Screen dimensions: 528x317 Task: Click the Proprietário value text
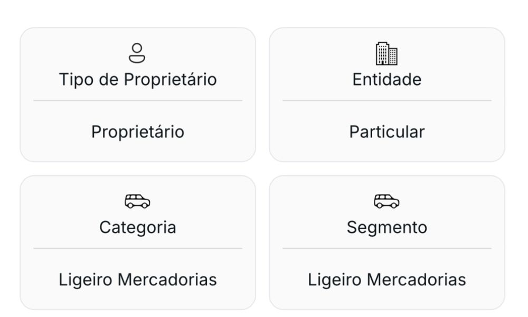(x=138, y=132)
